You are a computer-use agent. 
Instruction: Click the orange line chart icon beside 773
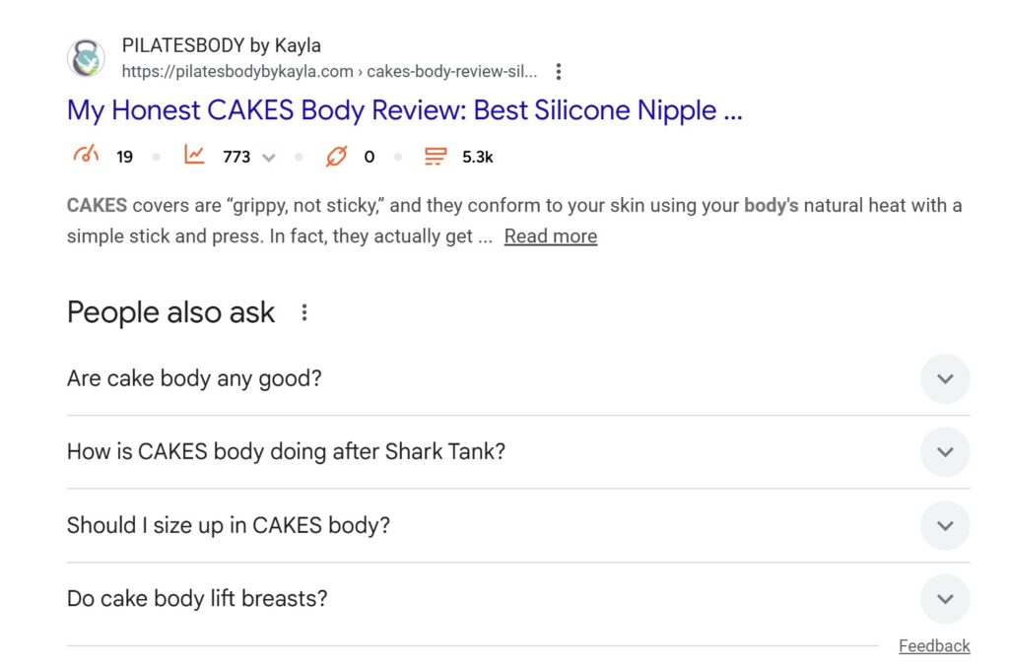[194, 156]
